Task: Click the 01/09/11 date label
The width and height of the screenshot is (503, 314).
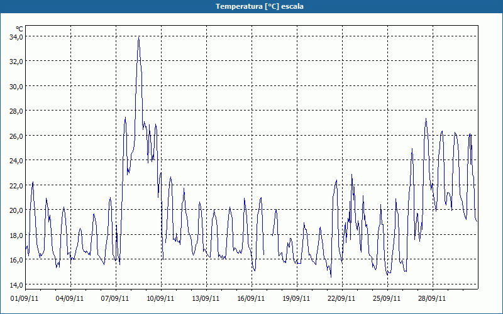Action: coord(25,298)
